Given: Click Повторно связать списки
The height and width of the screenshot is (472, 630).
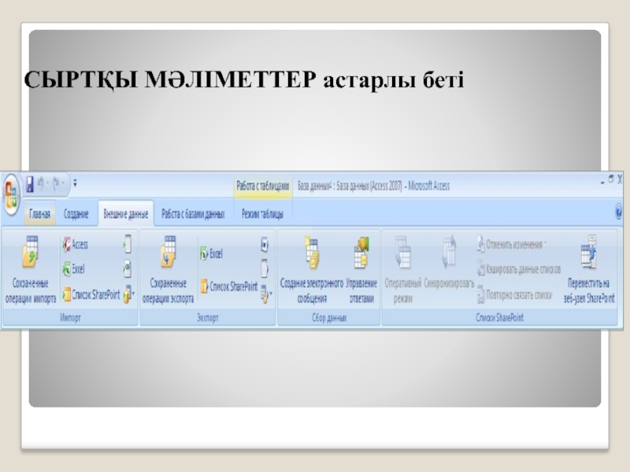Looking at the screenshot, I should point(515,295).
